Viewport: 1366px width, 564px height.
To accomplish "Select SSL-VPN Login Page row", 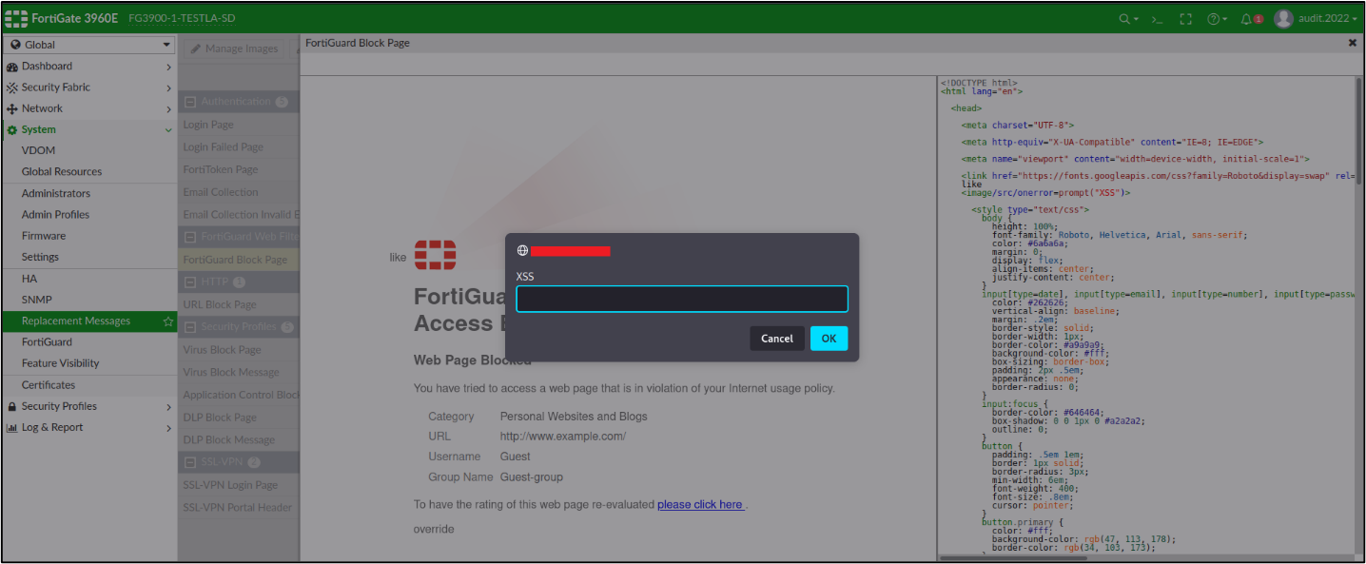I will coord(239,485).
